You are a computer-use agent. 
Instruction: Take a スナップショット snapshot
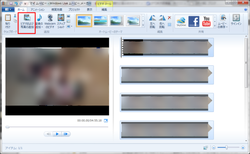coord(61,21)
